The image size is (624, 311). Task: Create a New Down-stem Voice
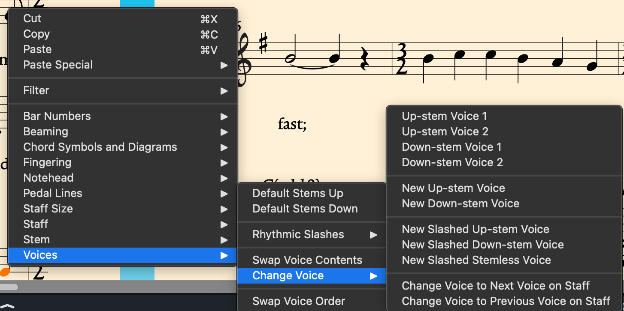tap(460, 203)
